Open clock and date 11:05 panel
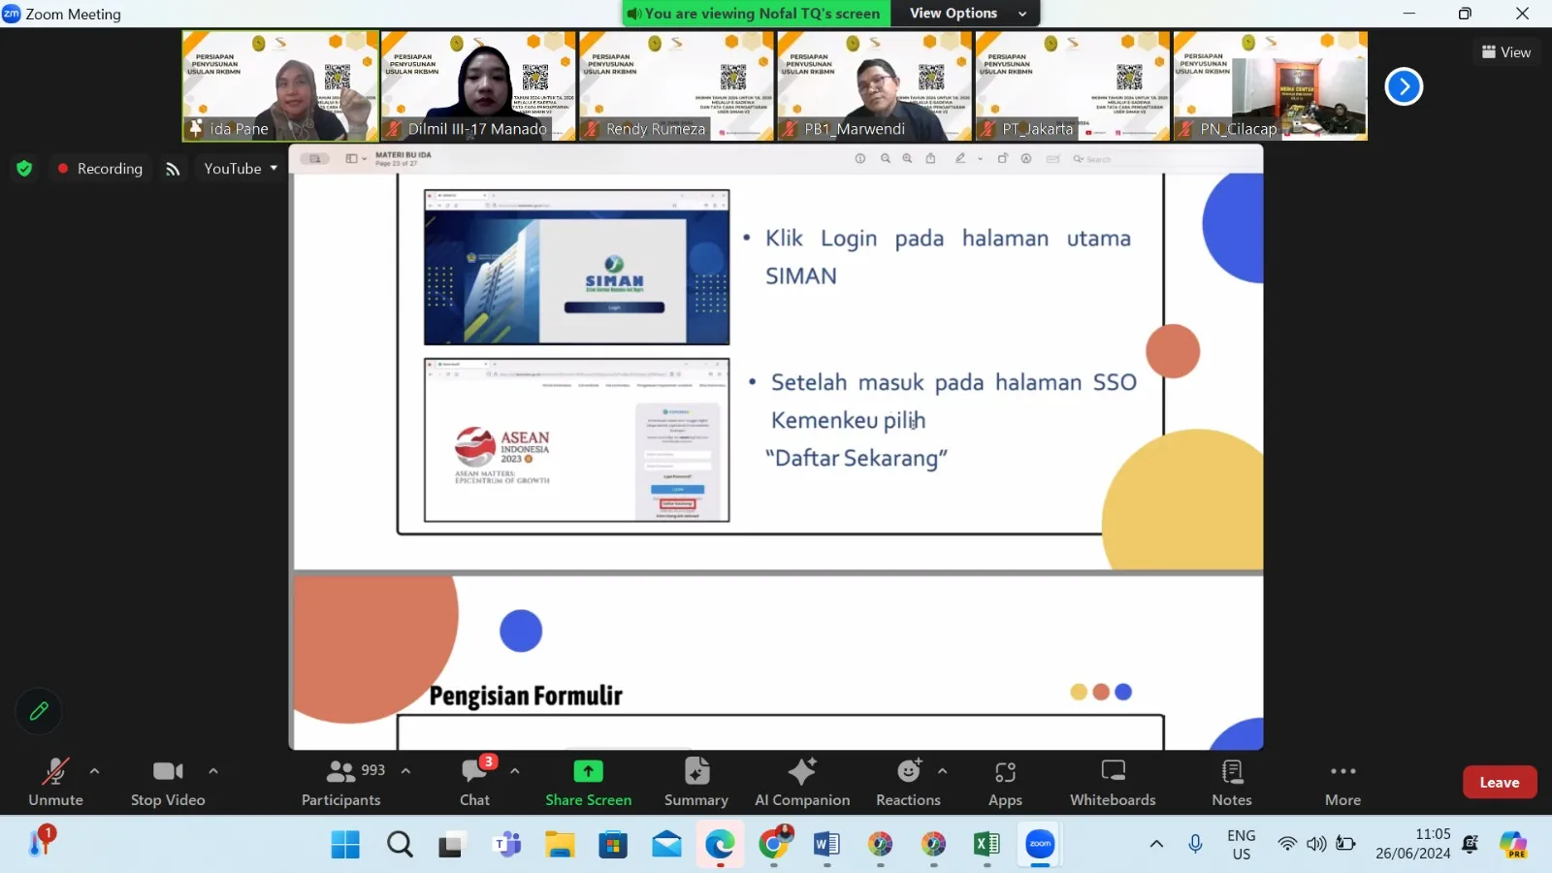The width and height of the screenshot is (1552, 873). click(x=1413, y=844)
